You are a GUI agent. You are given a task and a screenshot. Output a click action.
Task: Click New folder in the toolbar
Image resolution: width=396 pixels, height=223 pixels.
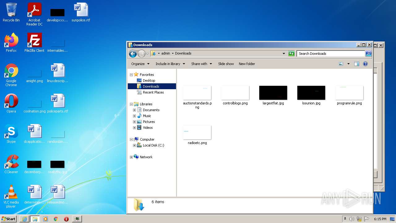point(247,64)
